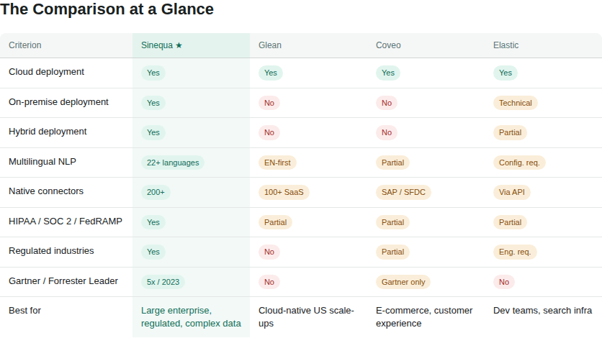Click the "SAP / SFDC" badge under Coveo
This screenshot has width=602, height=338.
pos(403,192)
